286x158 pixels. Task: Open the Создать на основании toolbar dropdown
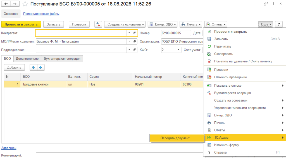pos(125,24)
